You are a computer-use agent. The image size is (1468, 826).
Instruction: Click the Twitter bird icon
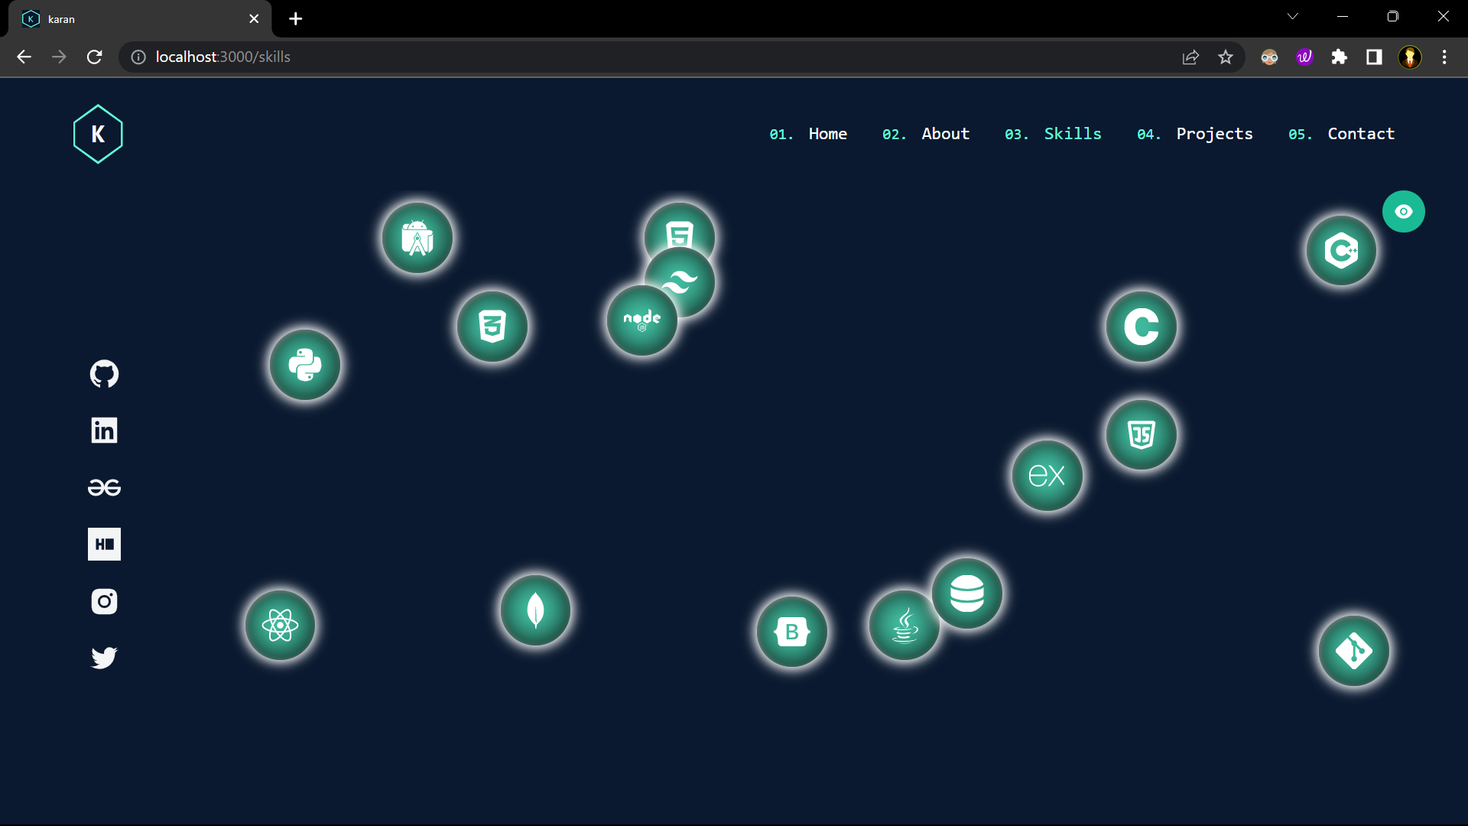104,658
